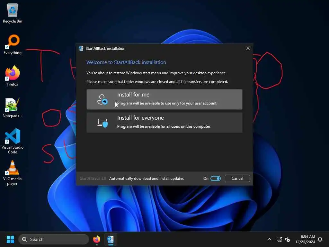Image resolution: width=329 pixels, height=247 pixels.
Task: Click the StartAllBack 3.9 version text
Action: tap(93, 178)
